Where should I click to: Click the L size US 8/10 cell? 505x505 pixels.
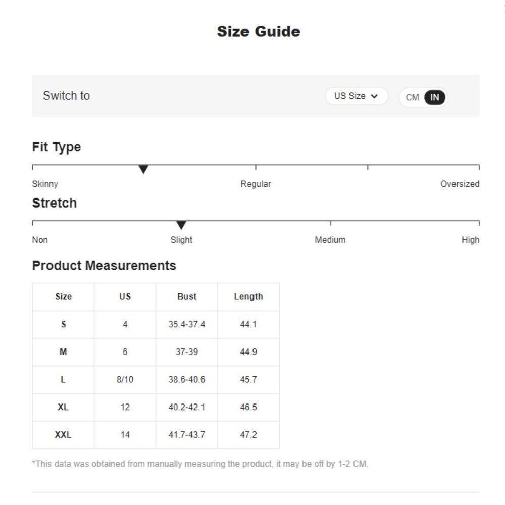pos(125,379)
